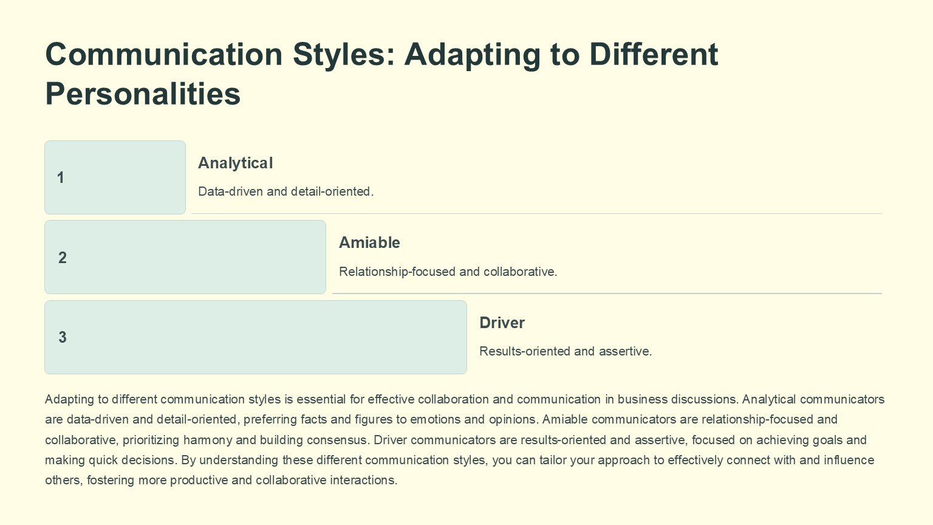Screen dimensions: 933x525
Task: Click the Driver heading
Action: (x=502, y=323)
